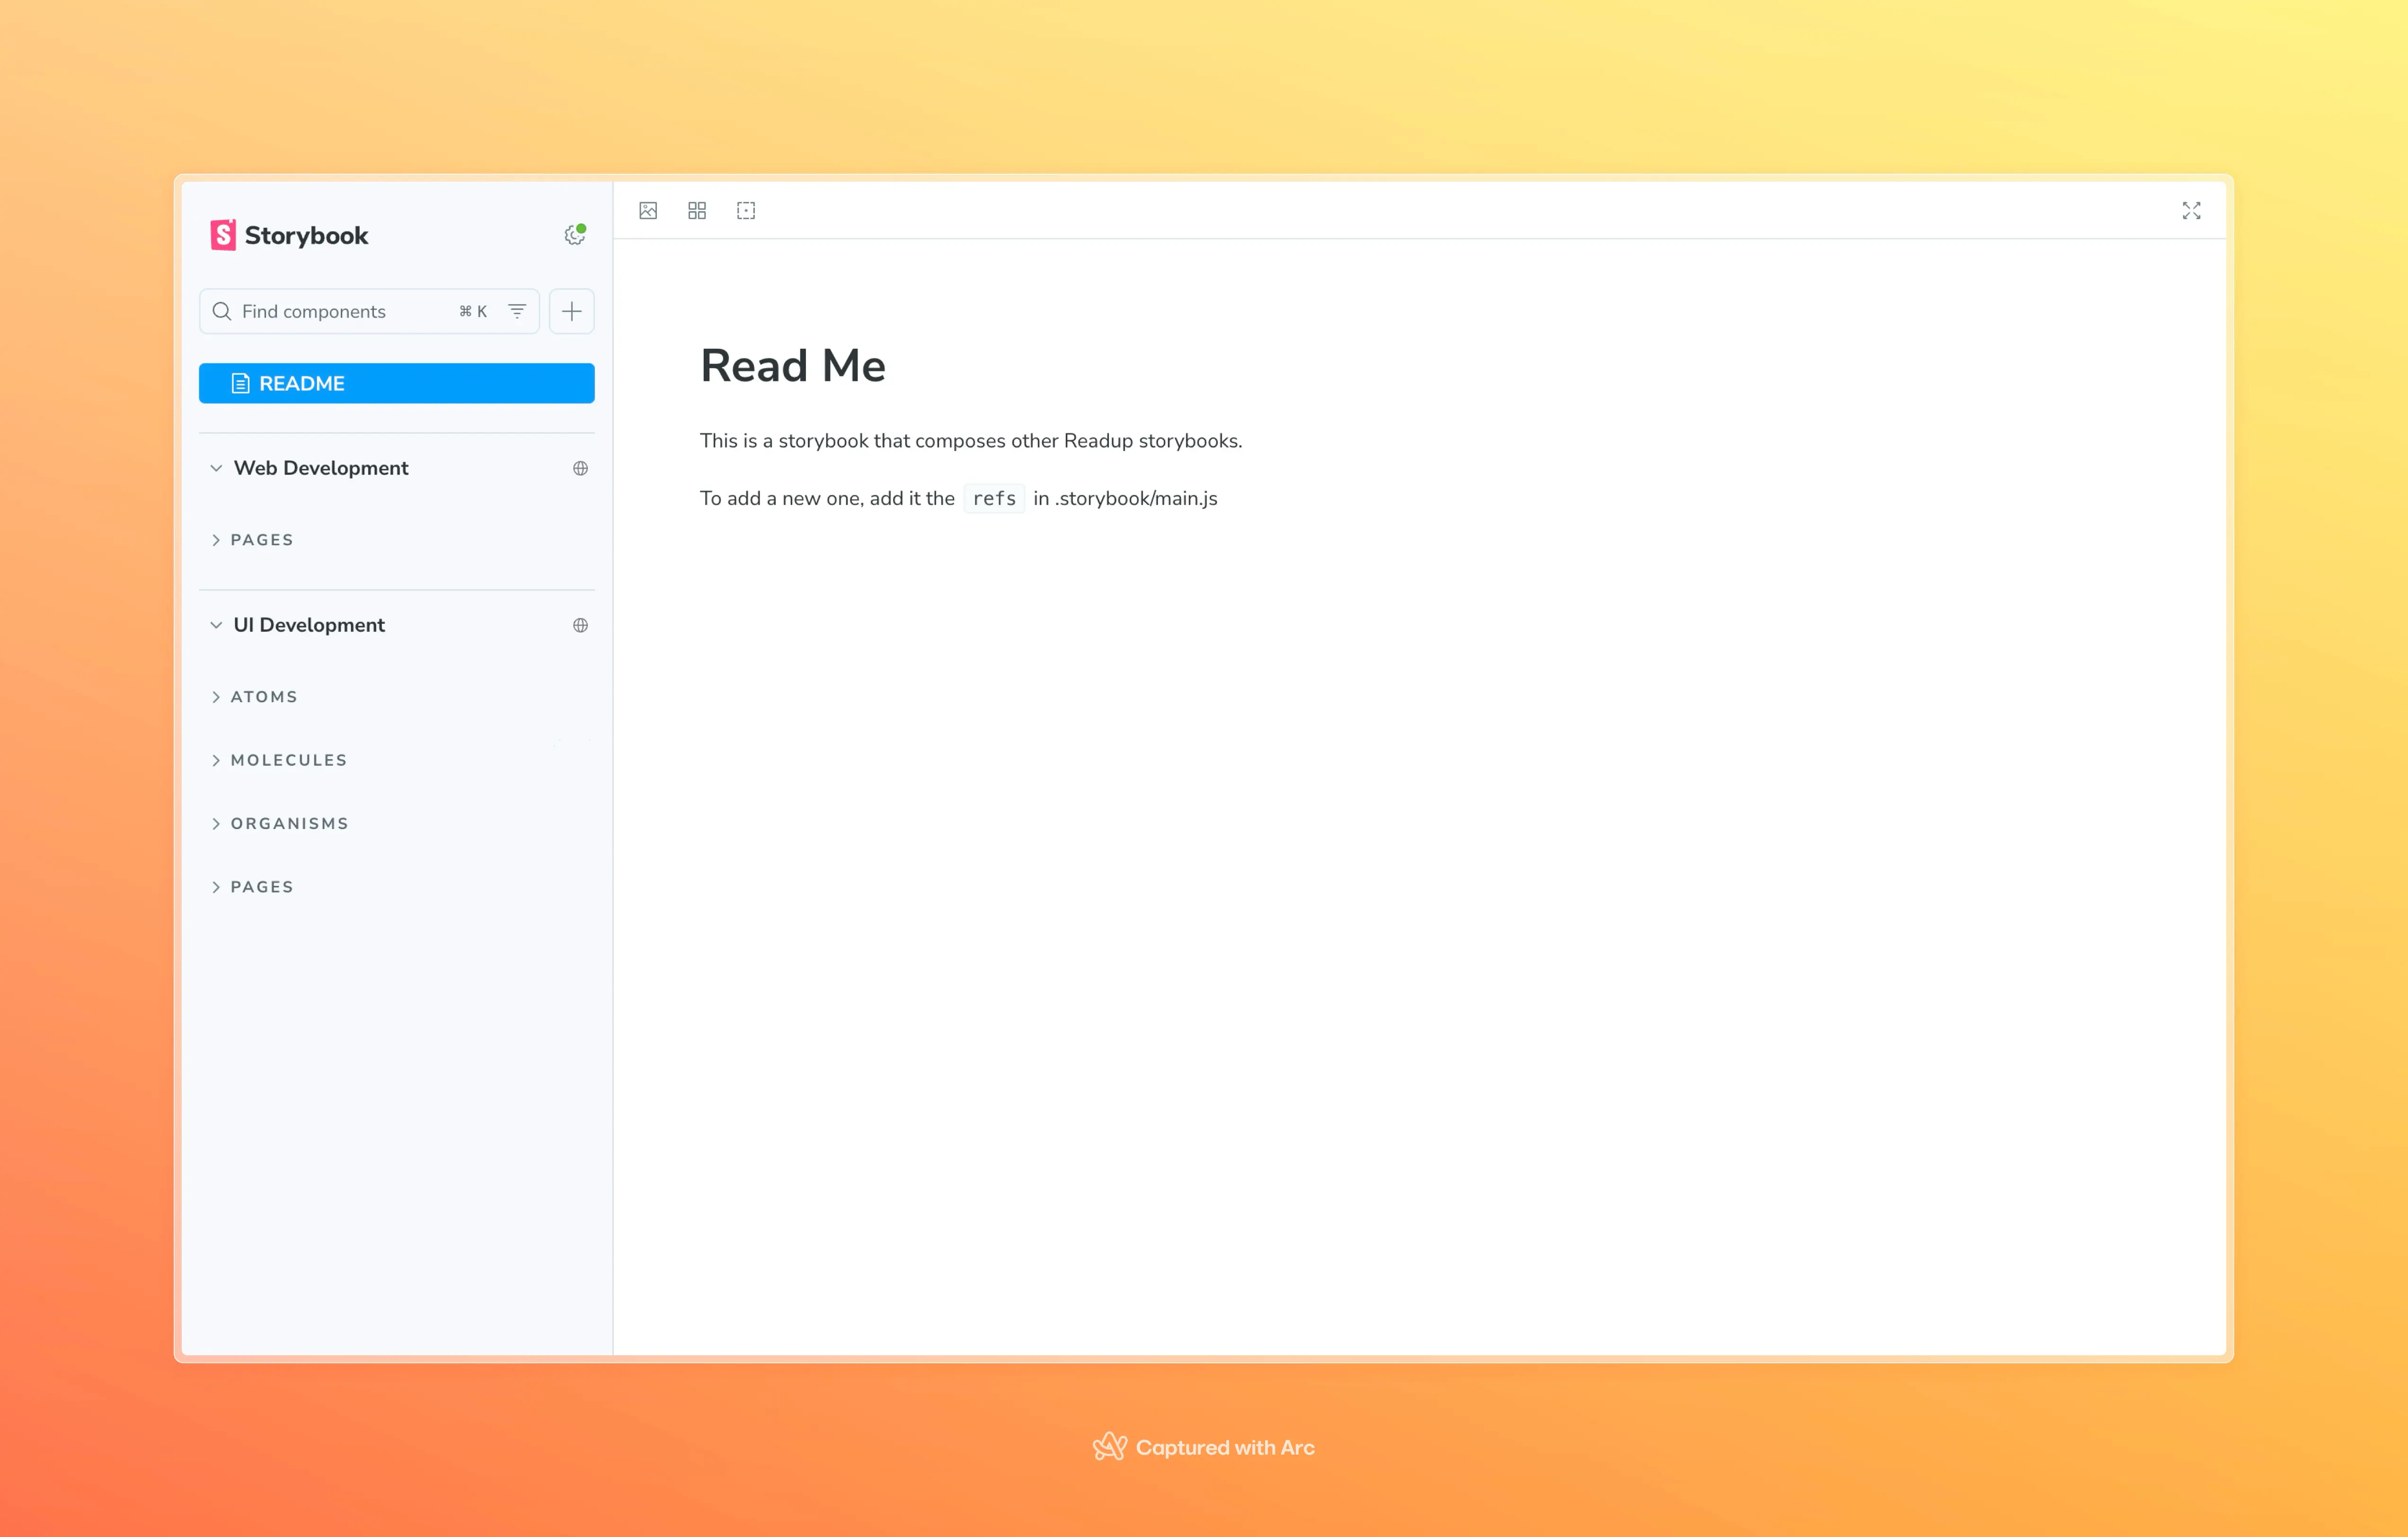Image resolution: width=2408 pixels, height=1537 pixels.
Task: Collapse the Web Development section
Action: (x=216, y=468)
